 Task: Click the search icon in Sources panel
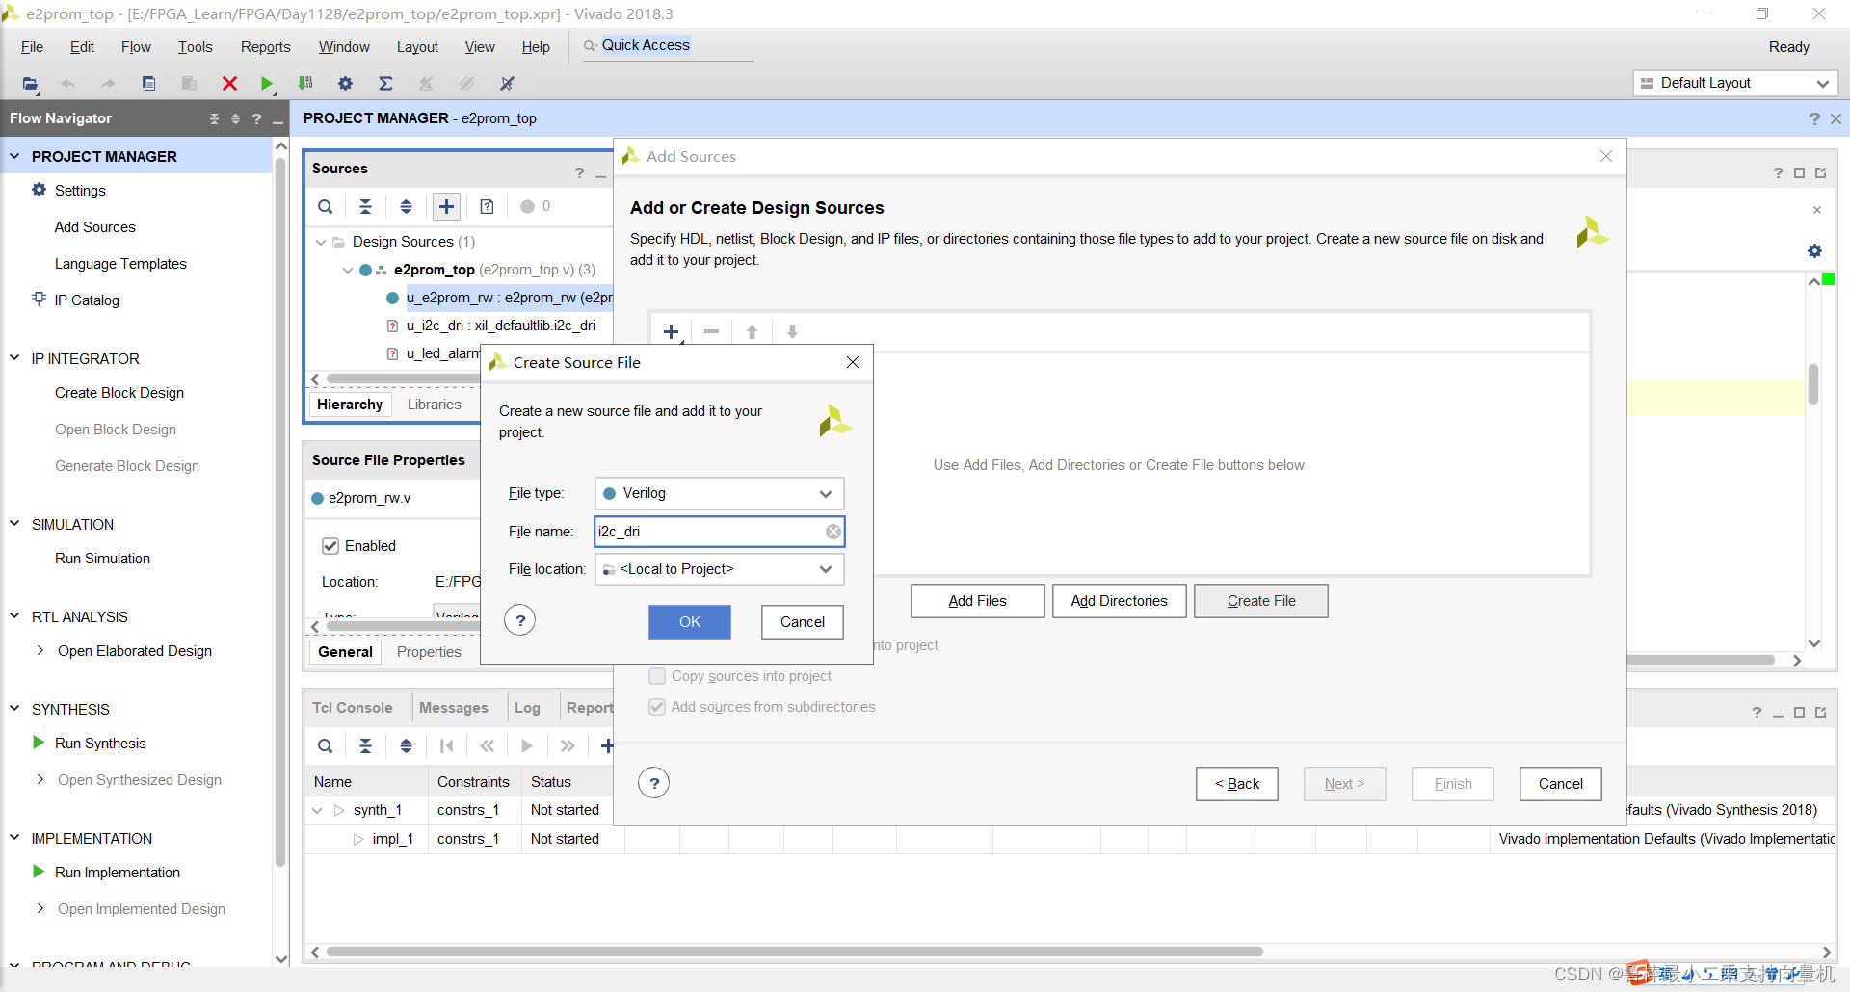326,206
